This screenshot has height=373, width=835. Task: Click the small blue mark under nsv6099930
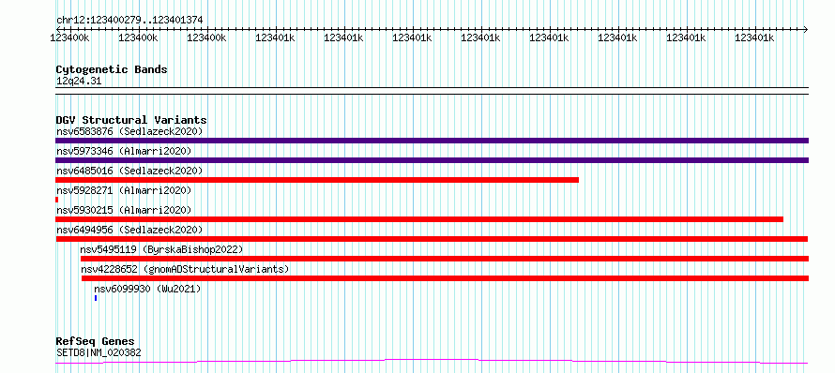coord(96,298)
